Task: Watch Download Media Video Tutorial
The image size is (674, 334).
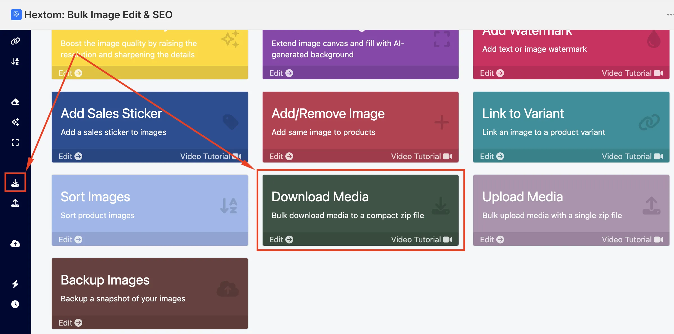Action: [422, 240]
